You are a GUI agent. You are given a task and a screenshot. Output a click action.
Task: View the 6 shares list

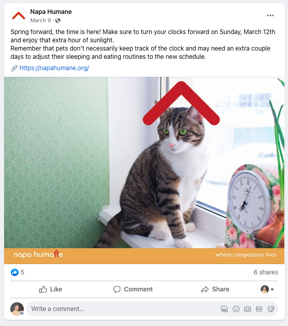[x=266, y=272]
